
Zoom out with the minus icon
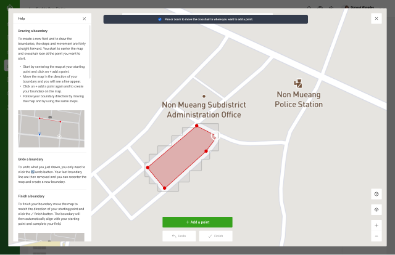376,236
